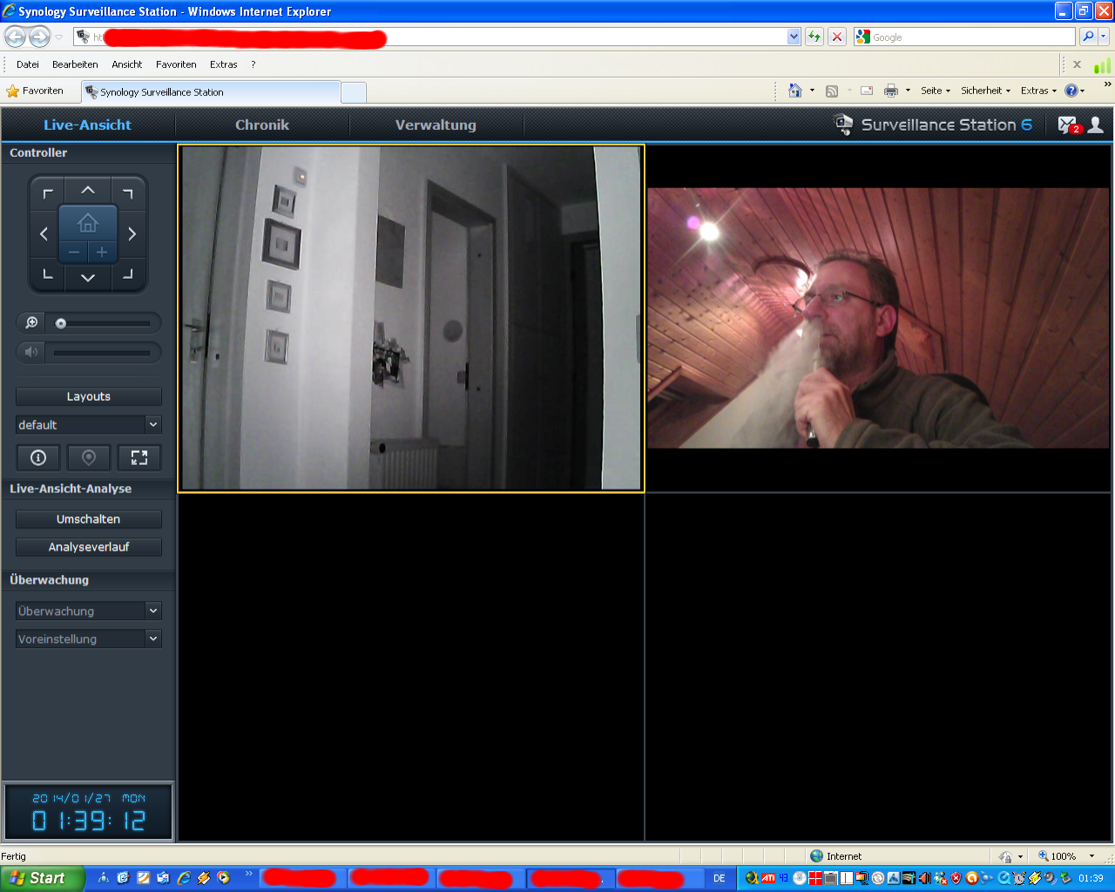Viewport: 1115px width, 892px height.
Task: Expand the Überwachung dropdown
Action: tap(89, 611)
